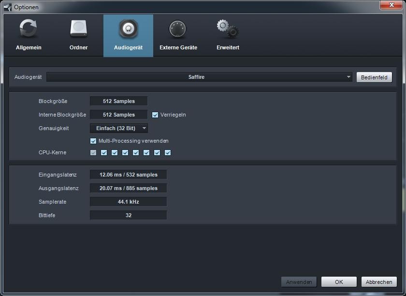
Task: Open the Allgemein settings icon
Action: click(x=29, y=30)
